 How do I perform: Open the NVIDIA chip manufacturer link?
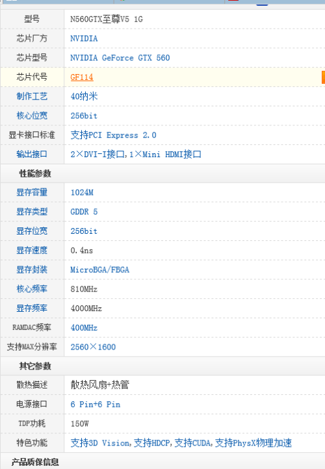point(84,38)
